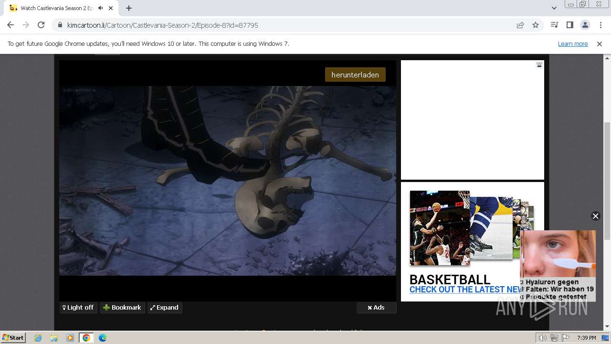
Task: Launch Internet Explorer from taskbar
Action: point(38,338)
